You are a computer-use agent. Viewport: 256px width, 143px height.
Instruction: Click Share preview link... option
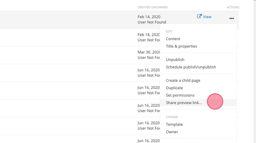[184, 103]
